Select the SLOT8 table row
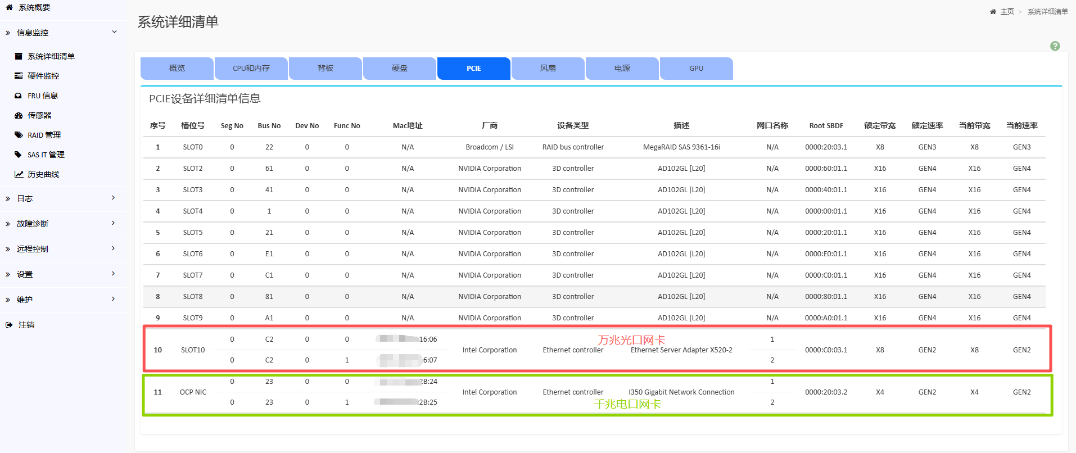The width and height of the screenshot is (1076, 453). coord(594,297)
